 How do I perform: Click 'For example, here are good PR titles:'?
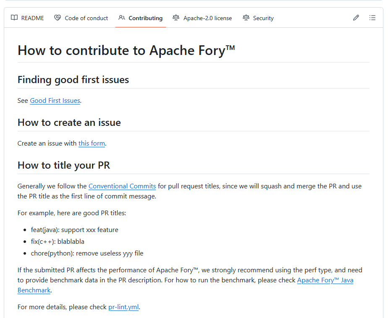pos(72,213)
